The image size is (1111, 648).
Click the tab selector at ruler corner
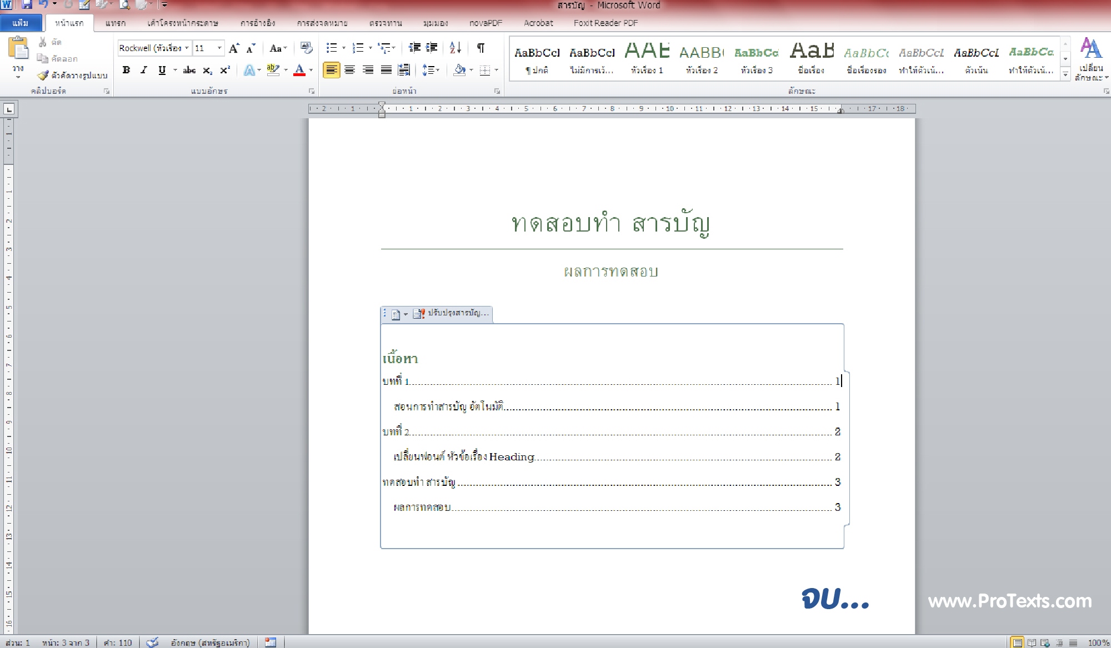(x=9, y=109)
